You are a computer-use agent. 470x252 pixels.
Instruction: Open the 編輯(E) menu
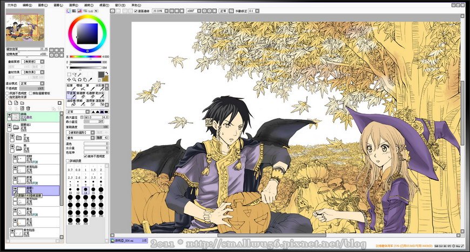27,5
